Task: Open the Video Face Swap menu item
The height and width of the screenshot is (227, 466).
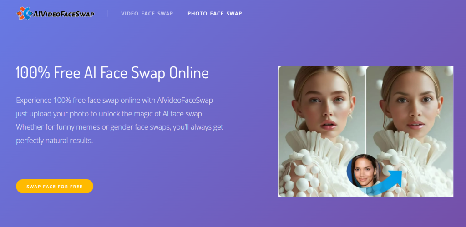Action: pyautogui.click(x=147, y=14)
